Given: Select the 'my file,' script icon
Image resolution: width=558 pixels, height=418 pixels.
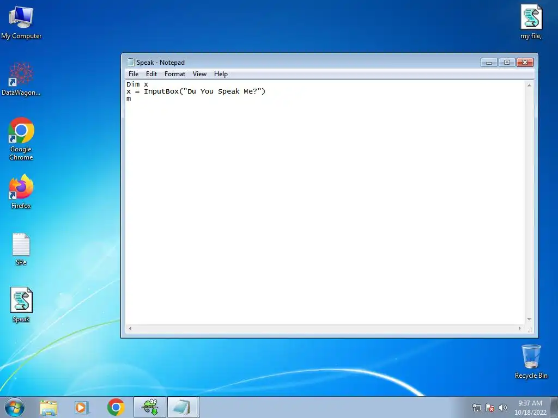Looking at the screenshot, I should tap(531, 22).
